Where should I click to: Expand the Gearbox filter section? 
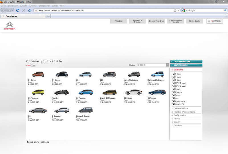[176, 125]
